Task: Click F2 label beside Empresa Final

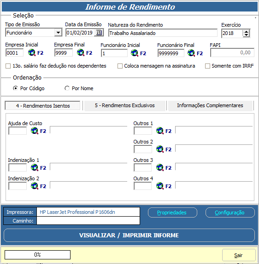Action: click(x=89, y=53)
